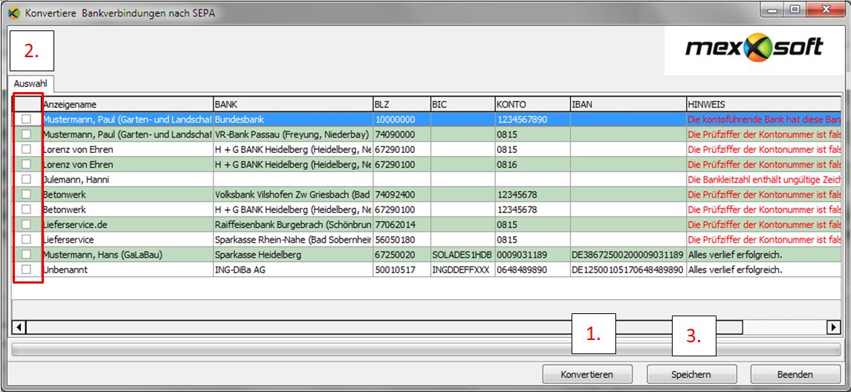
Task: Click the left scroll arrow of the table
Action: [x=19, y=327]
